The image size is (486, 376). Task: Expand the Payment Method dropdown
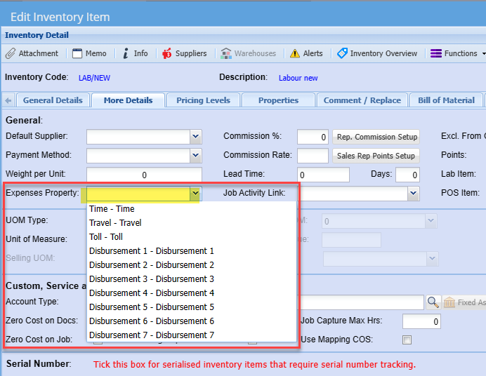pos(195,156)
